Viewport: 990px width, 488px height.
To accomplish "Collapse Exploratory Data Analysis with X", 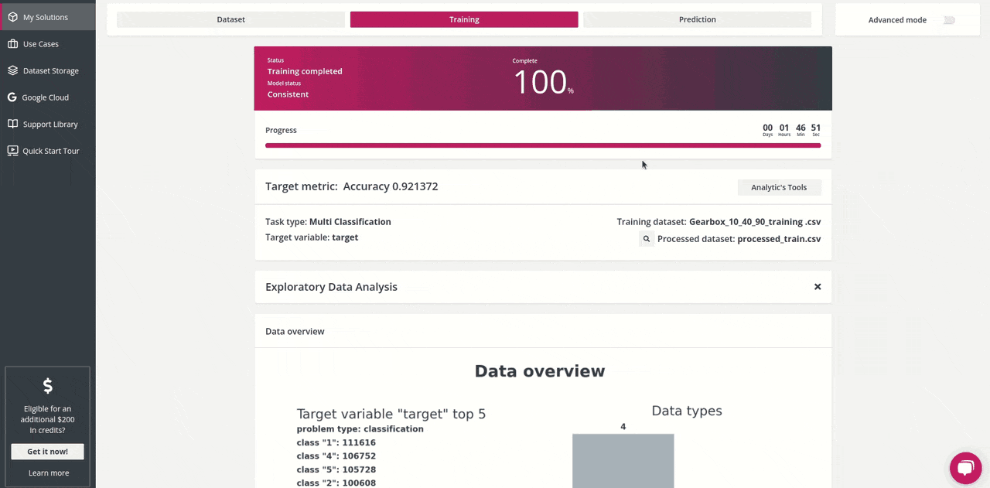I will click(818, 287).
